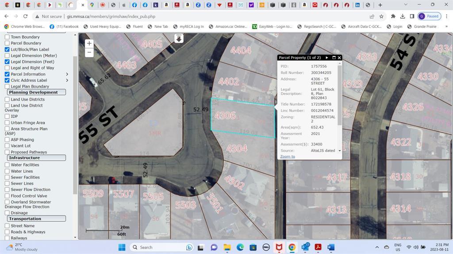Image resolution: width=453 pixels, height=254 pixels.
Task: Expand the Parcel Information layer options
Action: pos(67,74)
